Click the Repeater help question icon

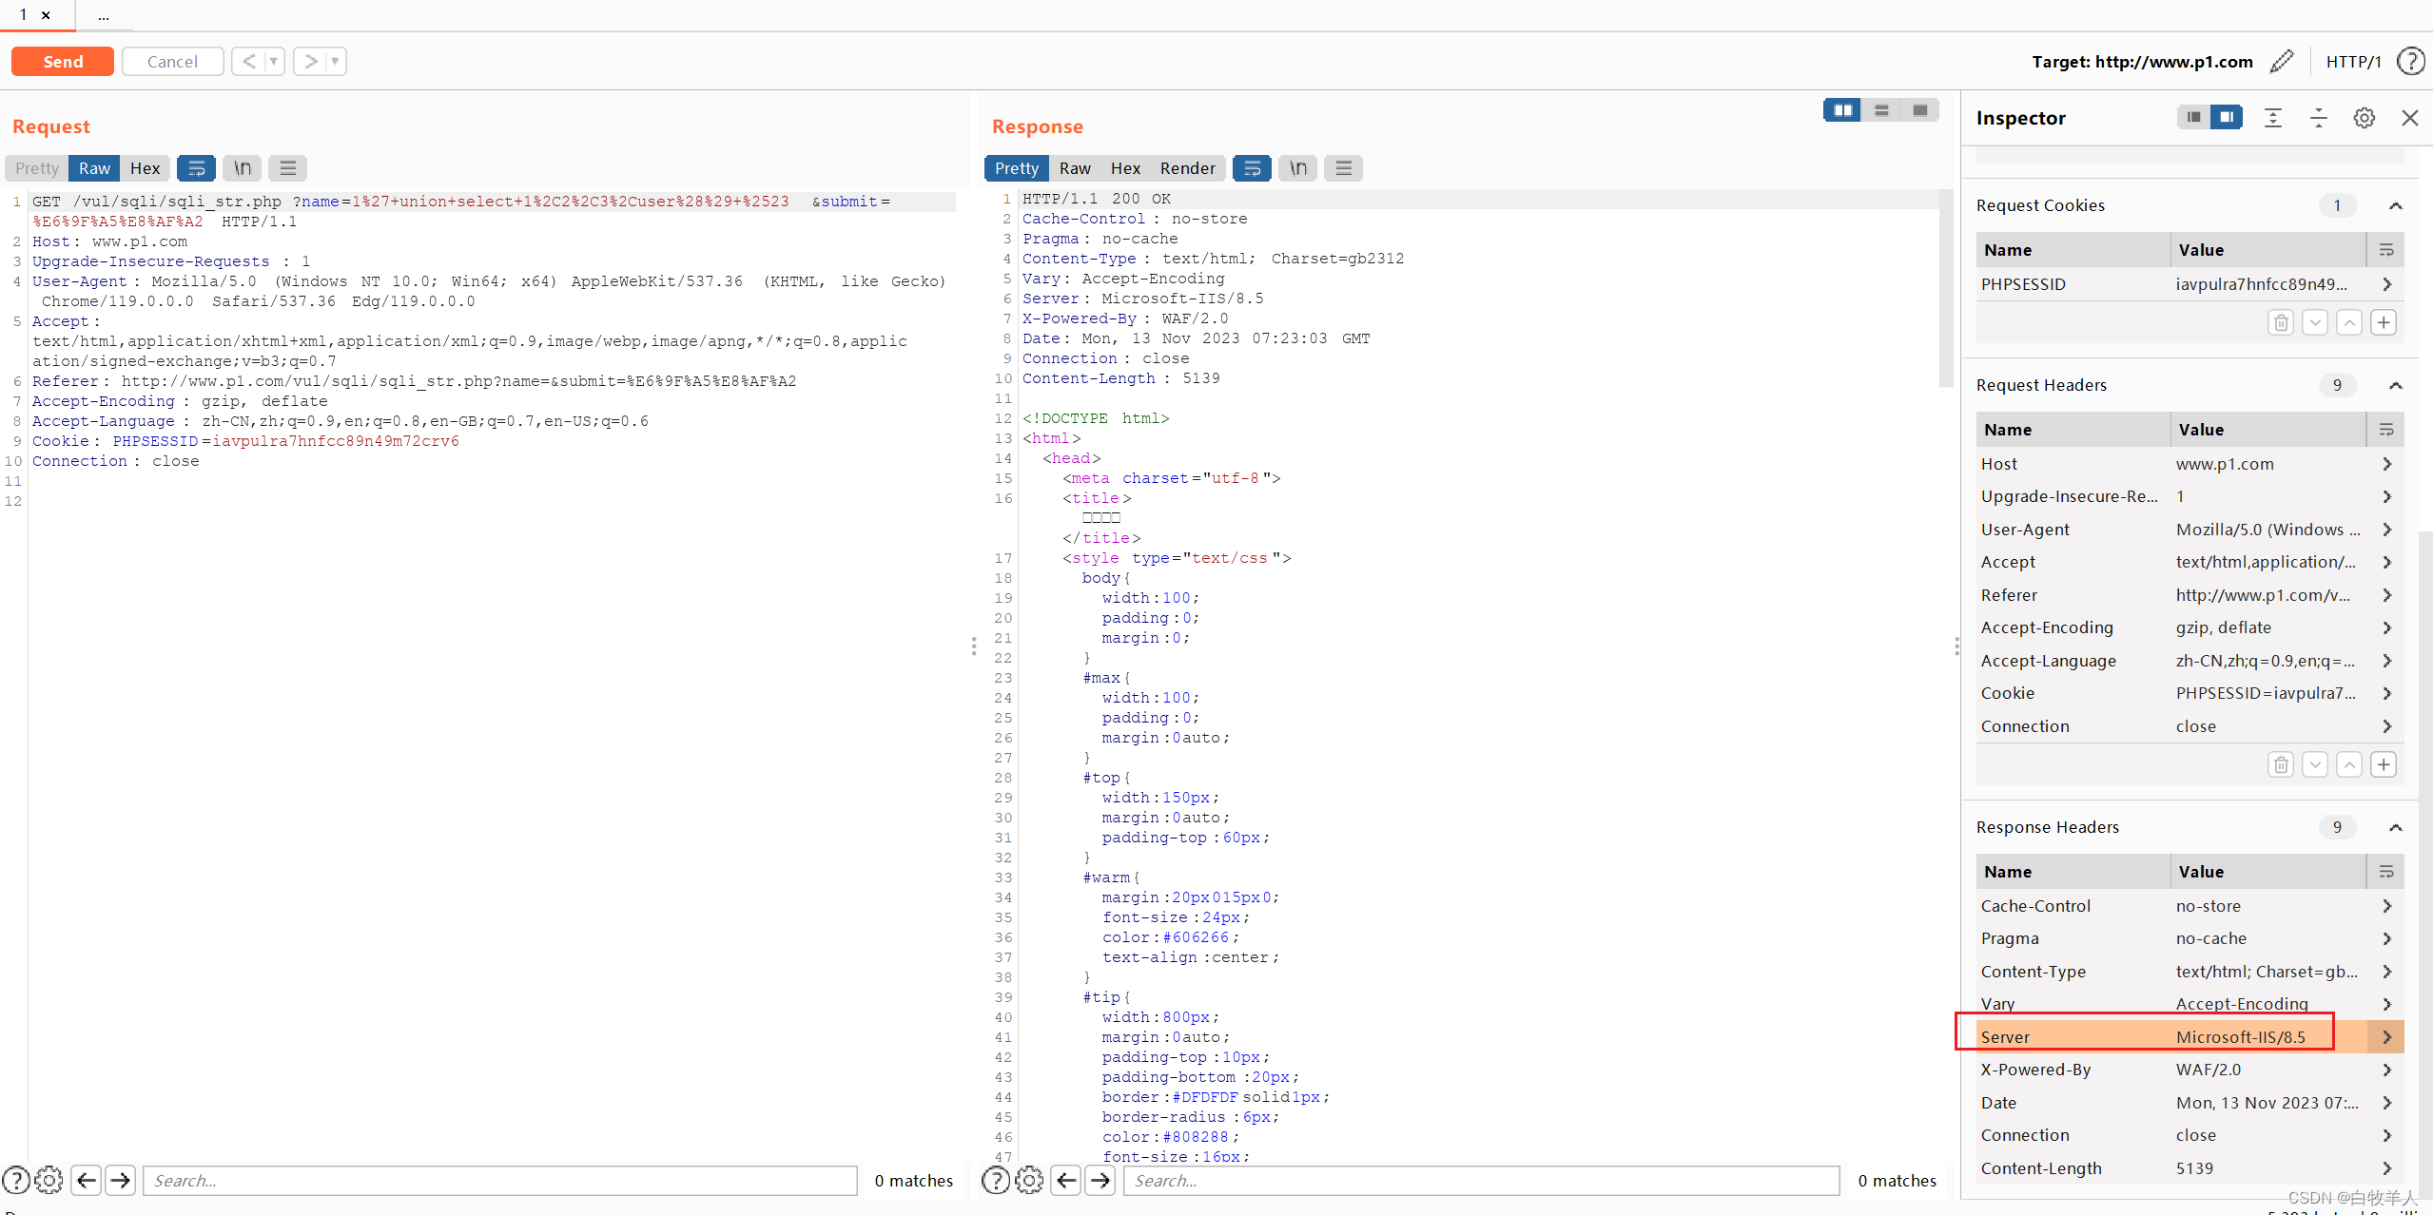pos(2410,62)
